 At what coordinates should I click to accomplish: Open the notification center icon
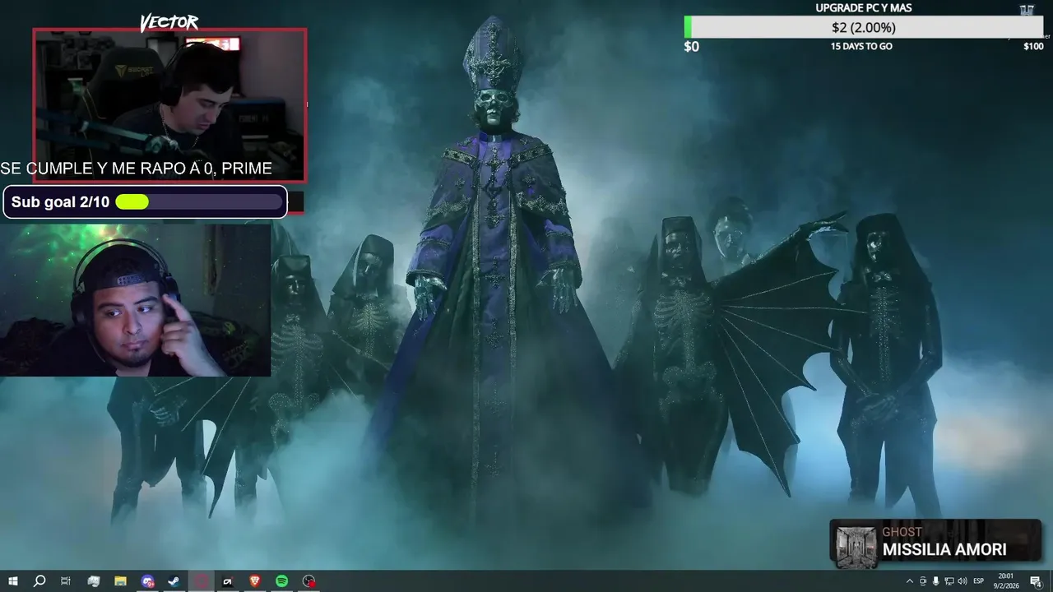1036,581
